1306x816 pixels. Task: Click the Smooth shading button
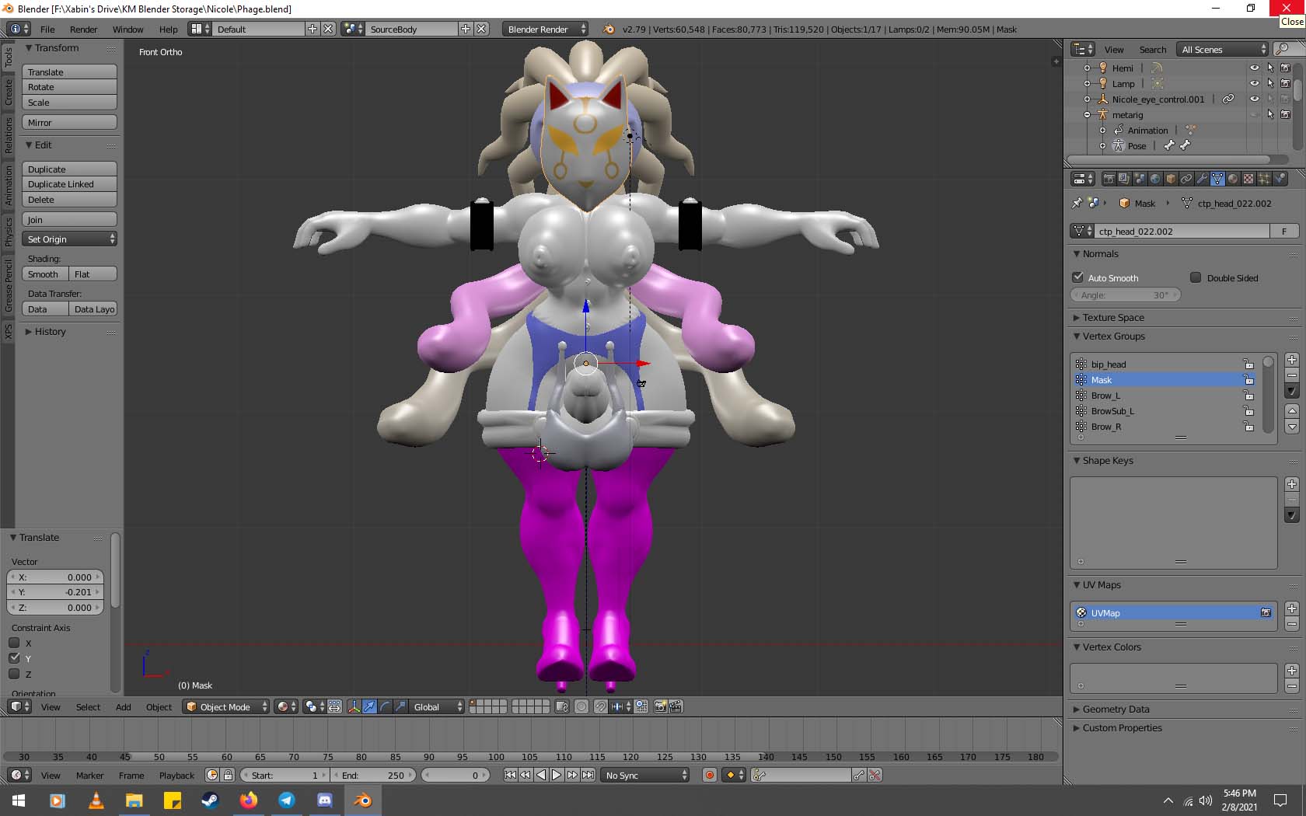[x=45, y=274]
